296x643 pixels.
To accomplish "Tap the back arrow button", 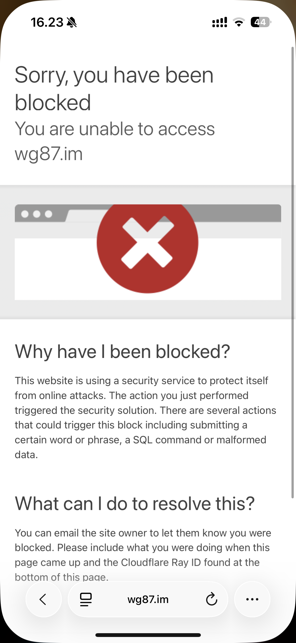I will point(43,599).
